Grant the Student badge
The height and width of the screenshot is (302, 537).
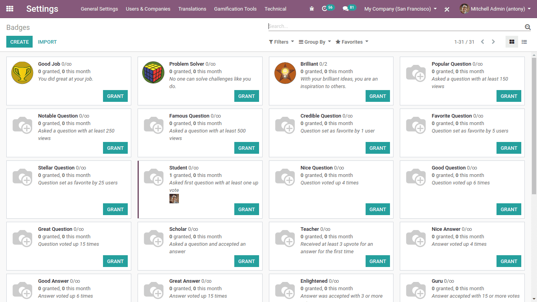point(246,209)
